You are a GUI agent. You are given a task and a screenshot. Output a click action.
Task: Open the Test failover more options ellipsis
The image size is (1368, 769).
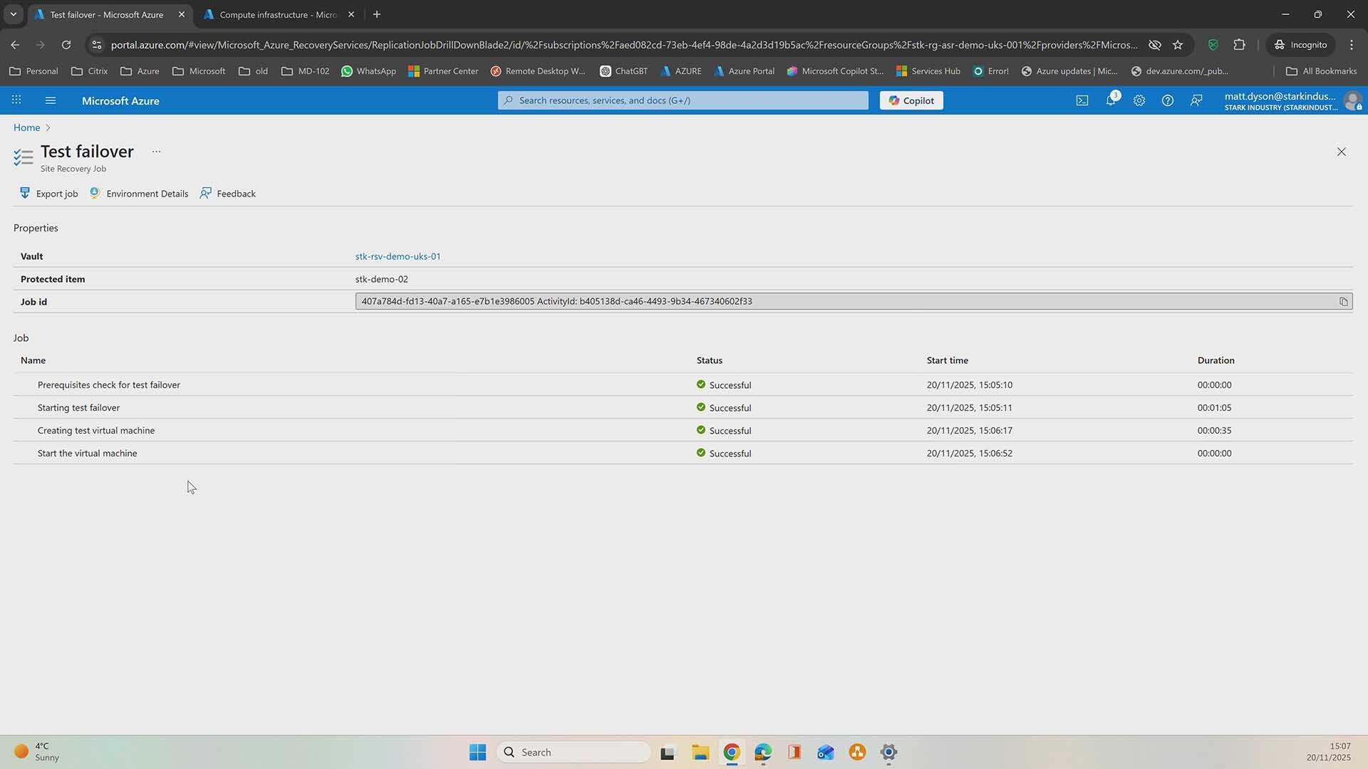coord(156,152)
